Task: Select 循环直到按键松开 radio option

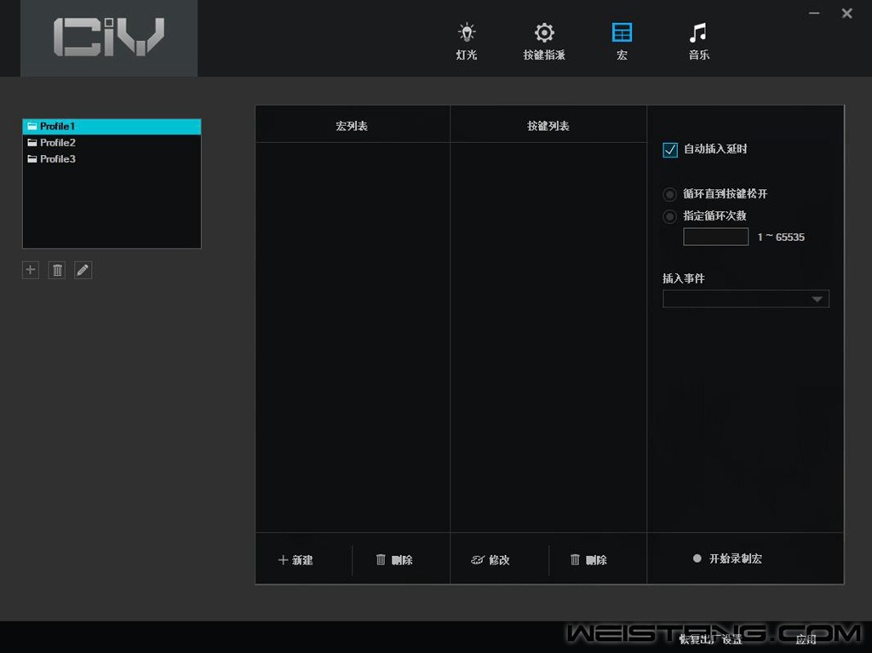Action: click(669, 194)
